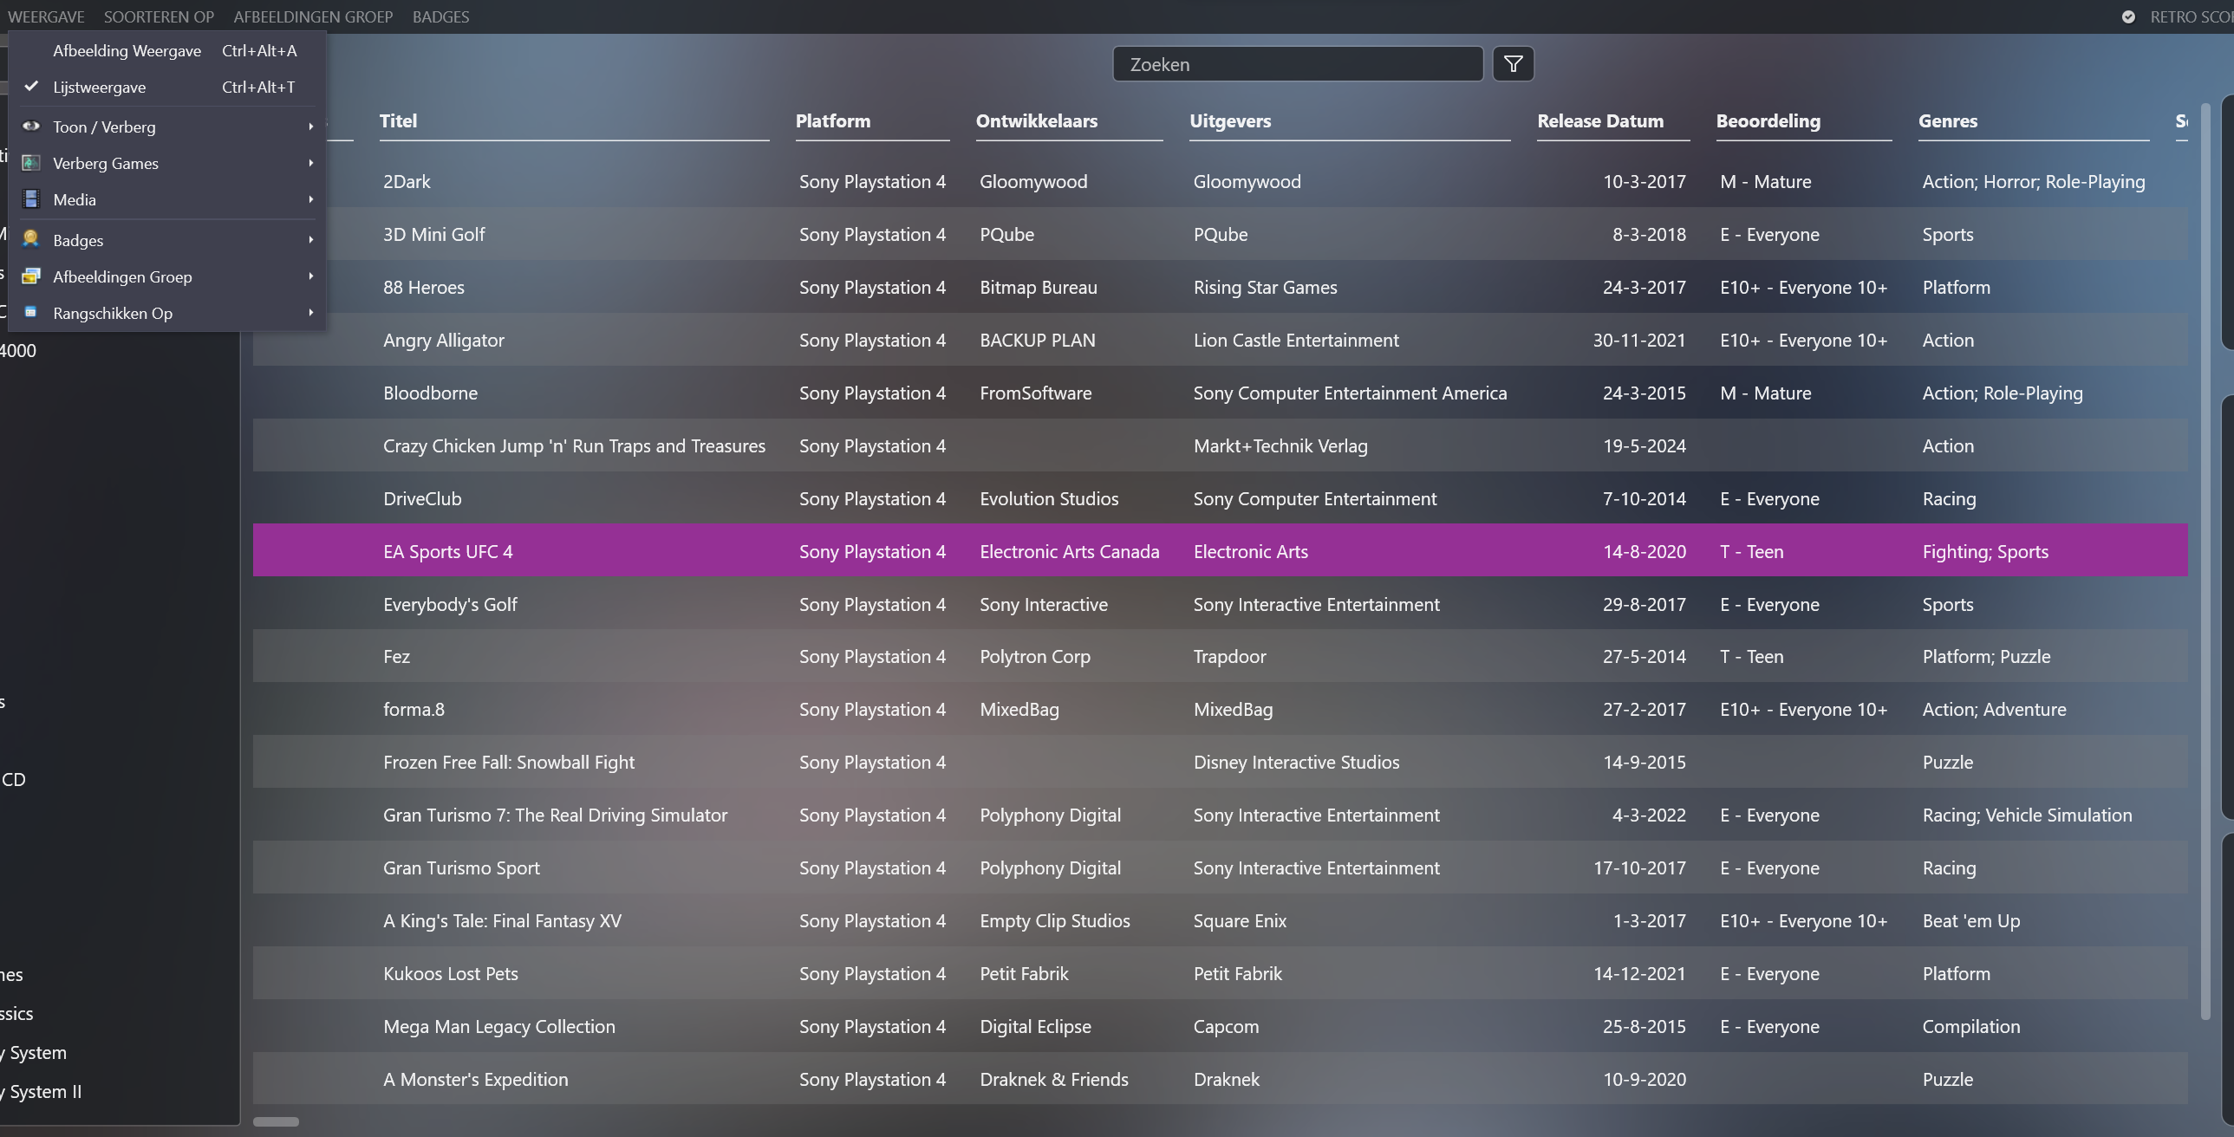Sort by the Ontwikkelaars column header
The image size is (2234, 1137).
coord(1036,120)
